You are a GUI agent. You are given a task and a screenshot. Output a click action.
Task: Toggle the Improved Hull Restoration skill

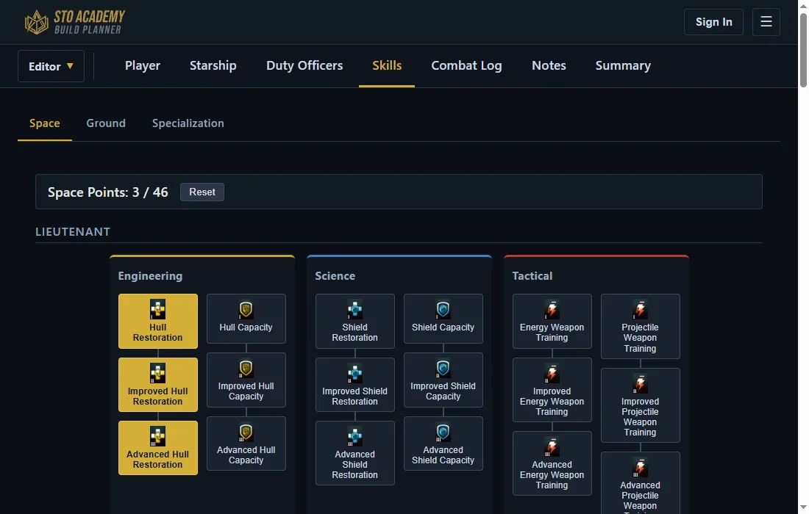pos(158,385)
